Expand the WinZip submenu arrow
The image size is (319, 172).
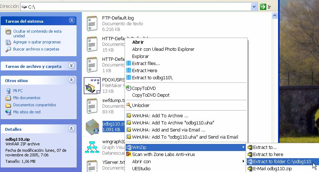pyautogui.click(x=243, y=147)
